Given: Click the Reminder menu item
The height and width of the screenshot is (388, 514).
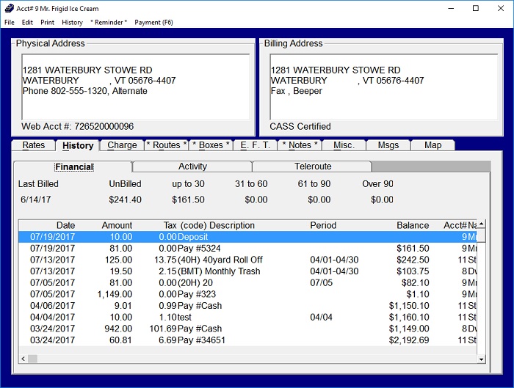Looking at the screenshot, I should [x=109, y=23].
